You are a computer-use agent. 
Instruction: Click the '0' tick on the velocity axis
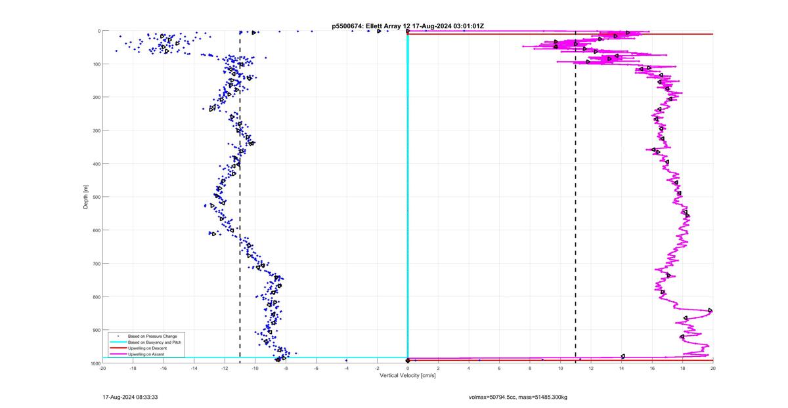pos(408,369)
